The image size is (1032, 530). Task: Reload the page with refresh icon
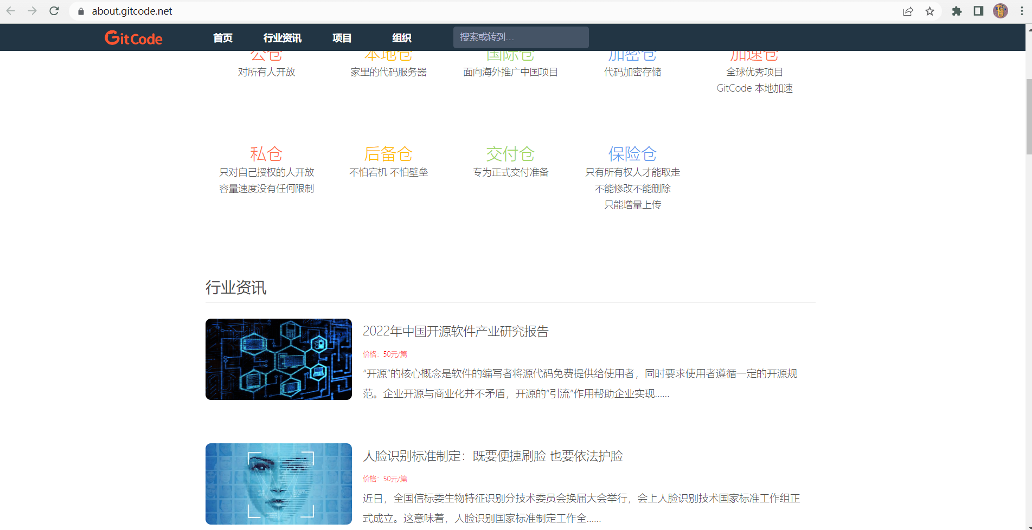point(54,11)
